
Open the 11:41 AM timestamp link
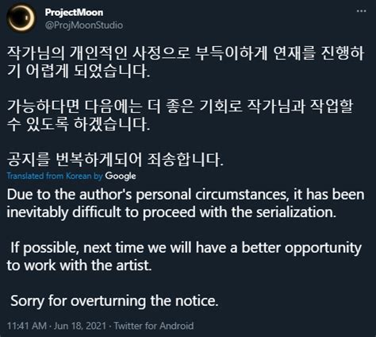[27, 326]
